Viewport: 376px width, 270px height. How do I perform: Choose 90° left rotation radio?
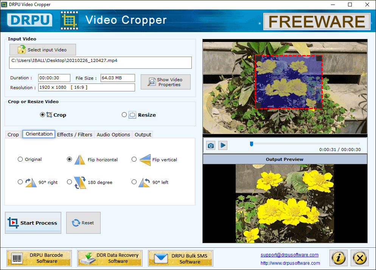134,182
